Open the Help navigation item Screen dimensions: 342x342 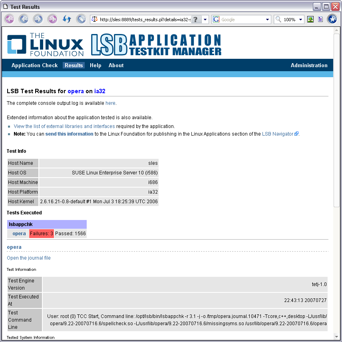click(95, 65)
